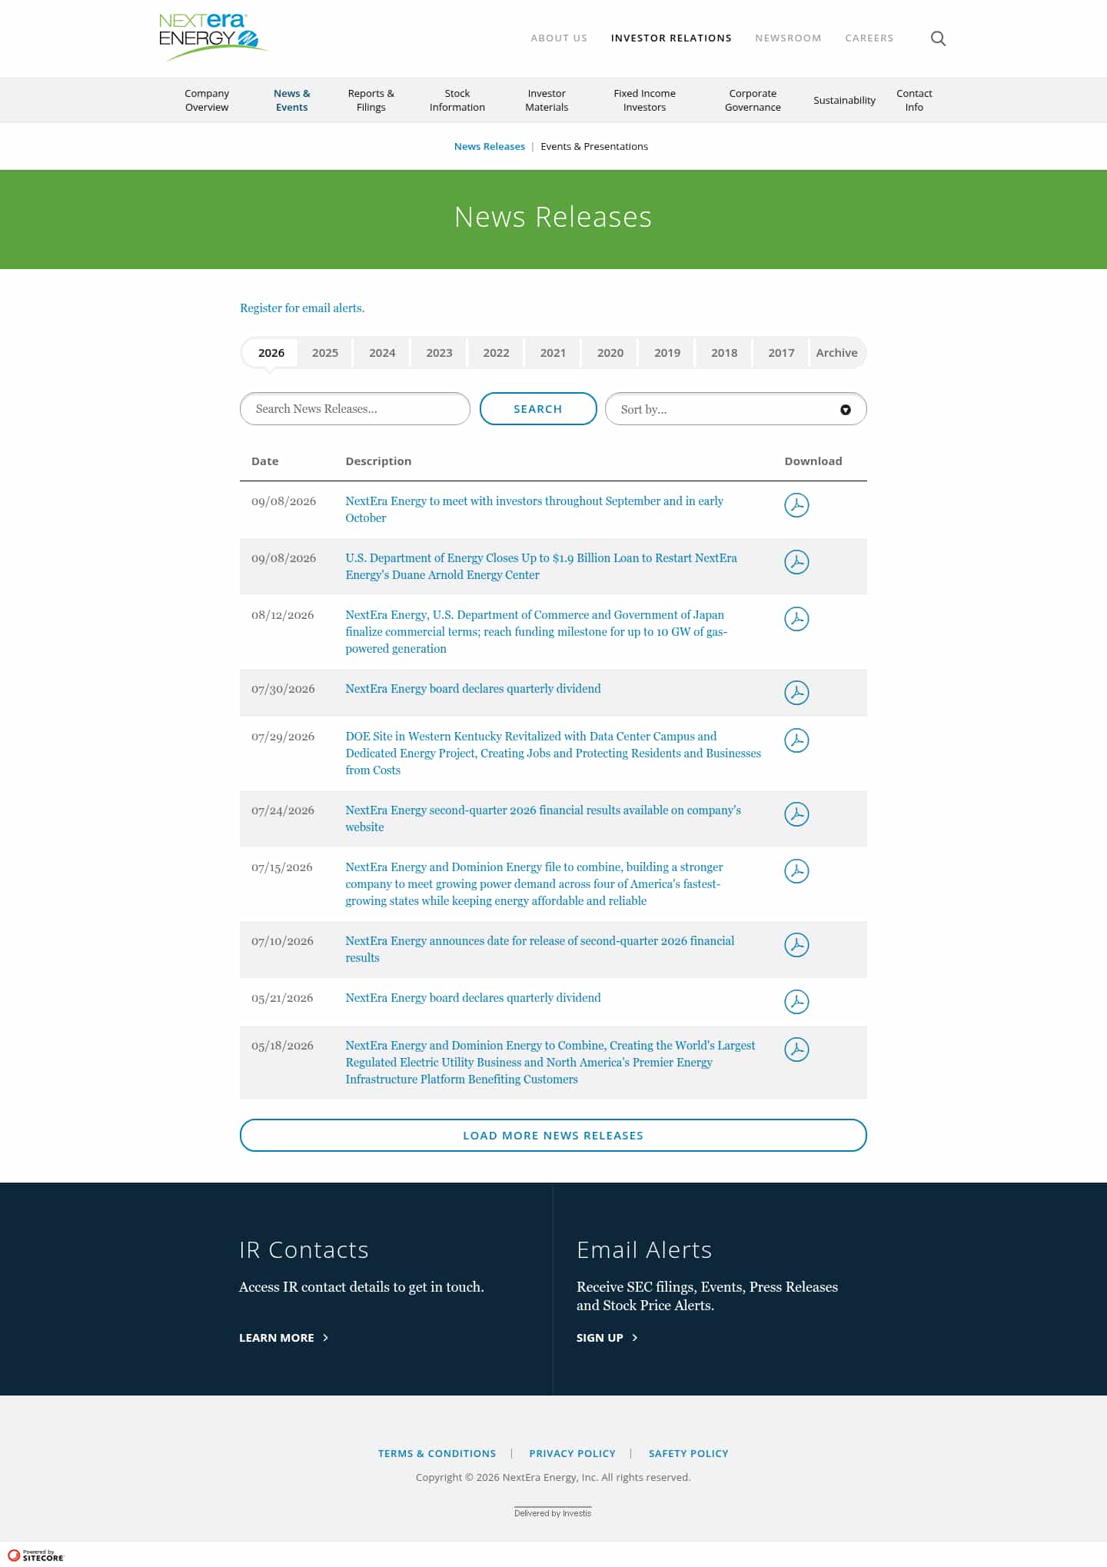The width and height of the screenshot is (1107, 1567).
Task: Open investors meeting September and October release
Action: pos(534,509)
